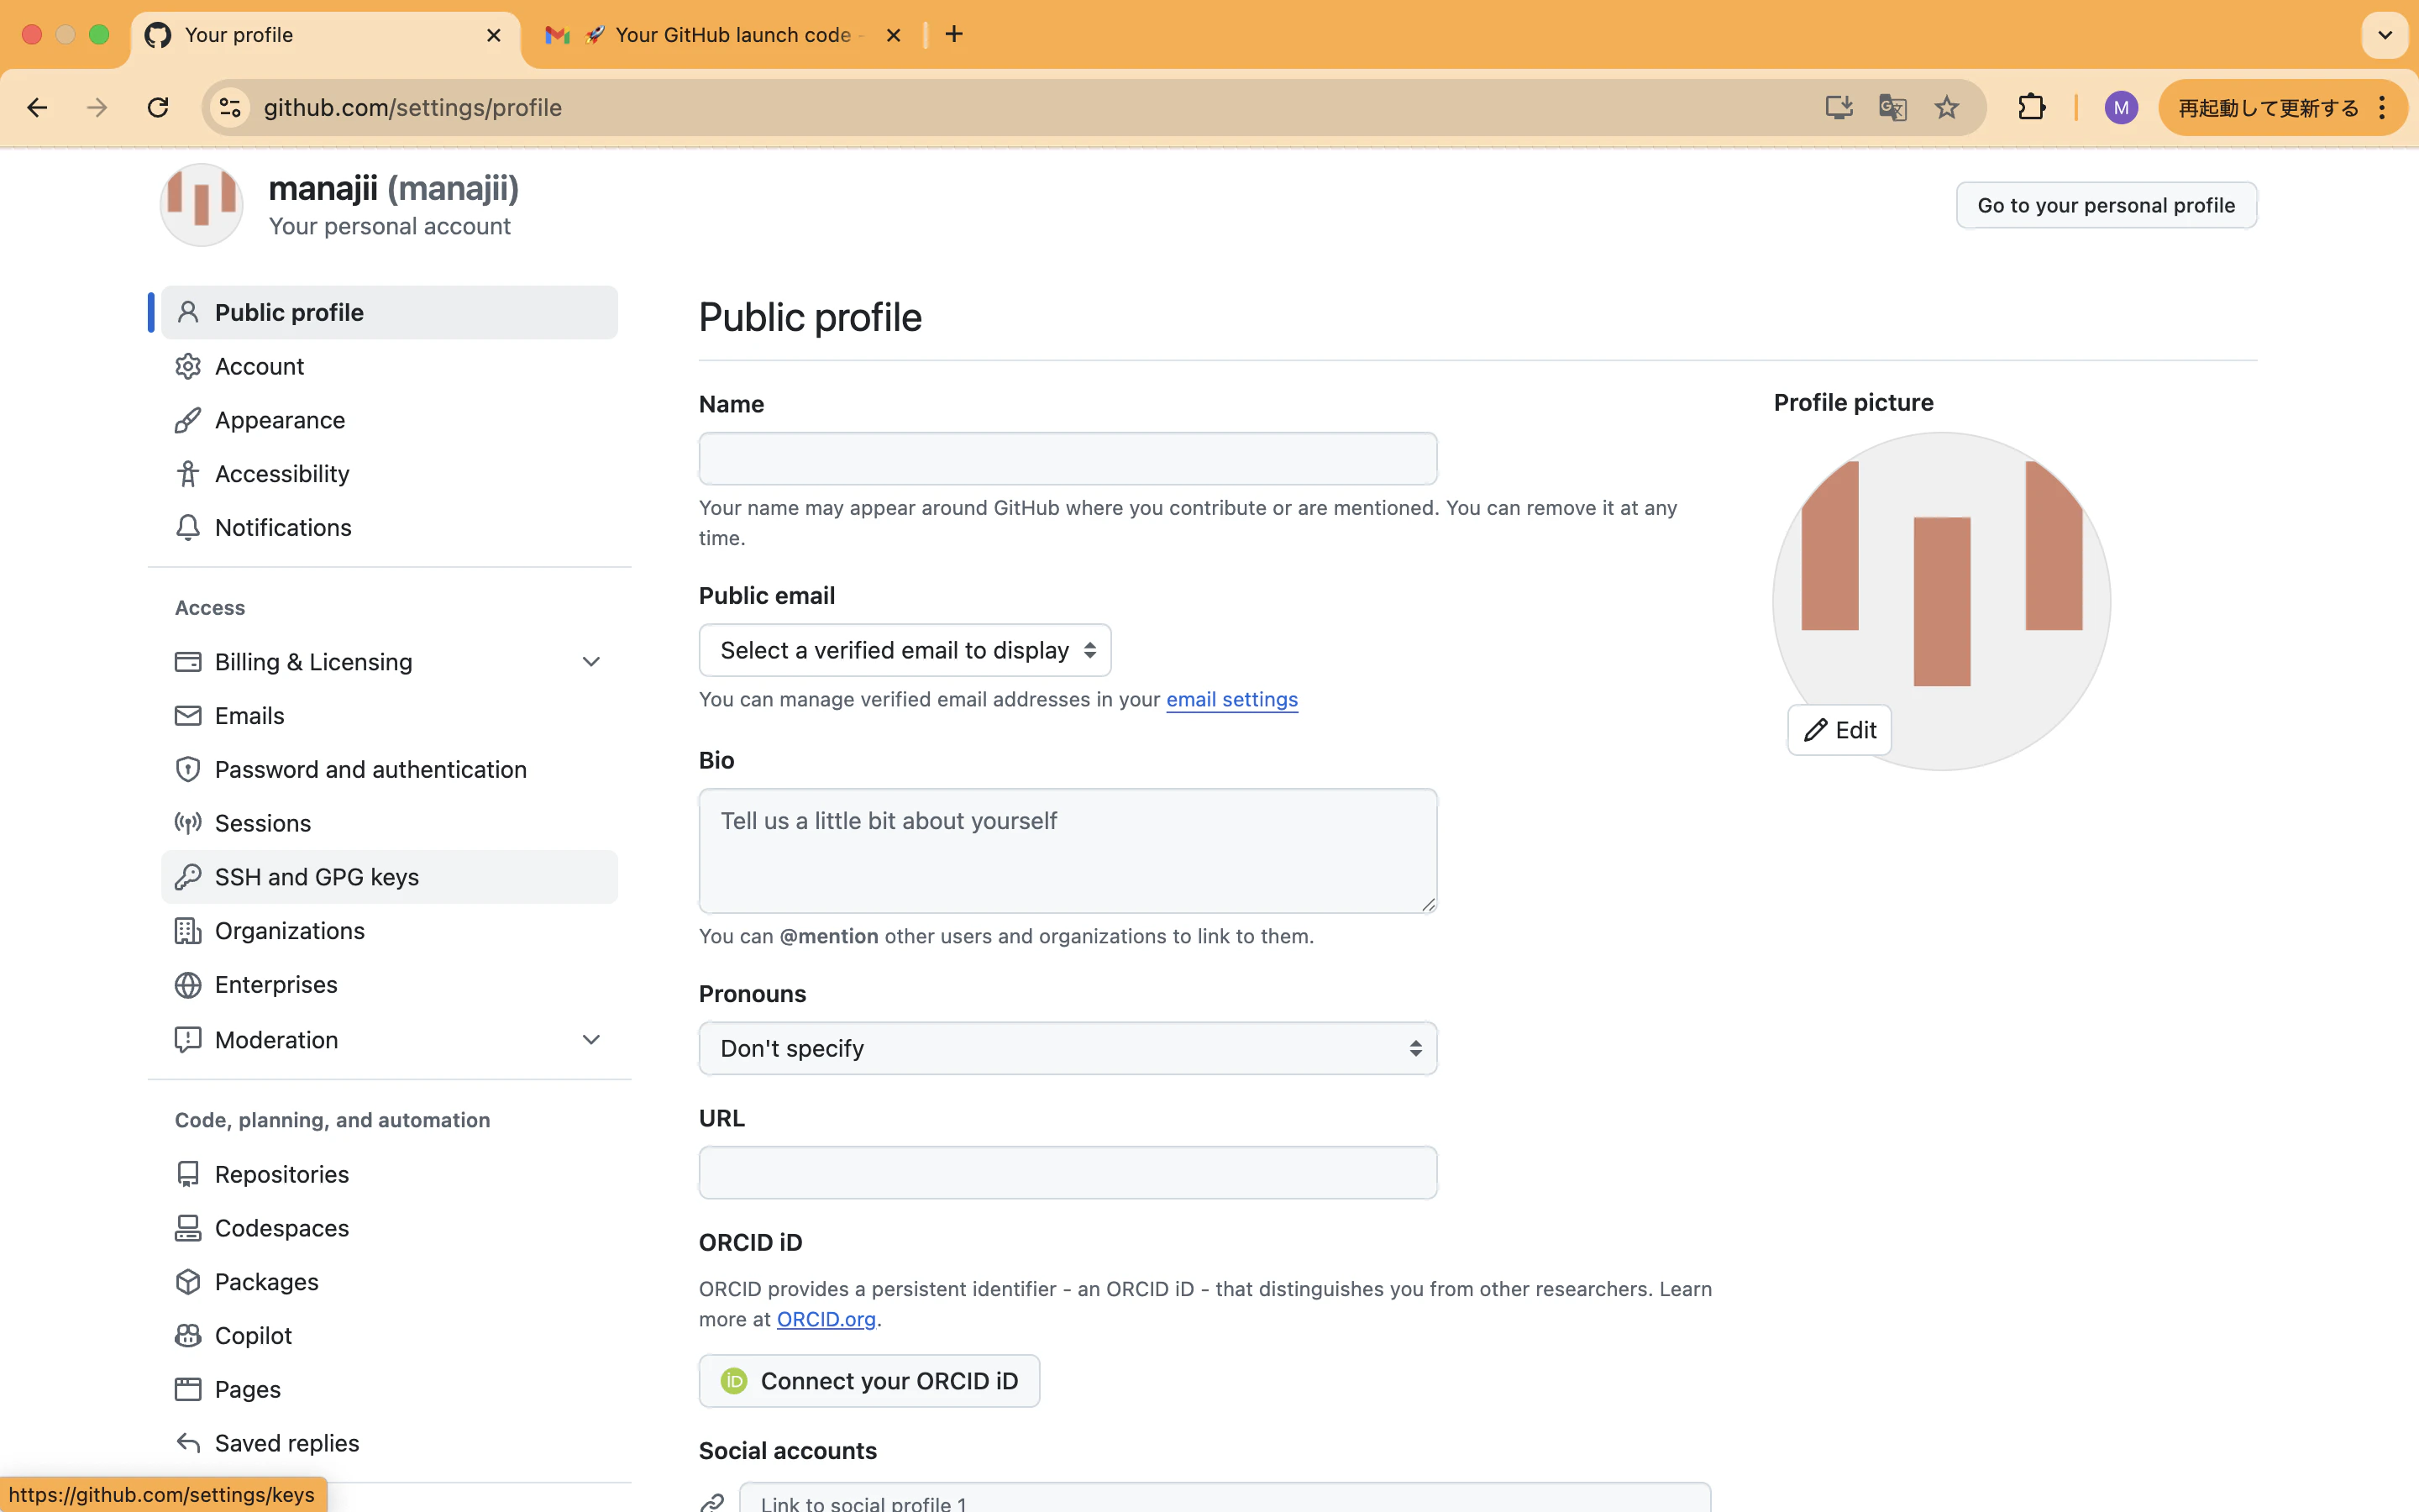The height and width of the screenshot is (1512, 2419).
Task: Click the large profile picture image
Action: (1941, 601)
